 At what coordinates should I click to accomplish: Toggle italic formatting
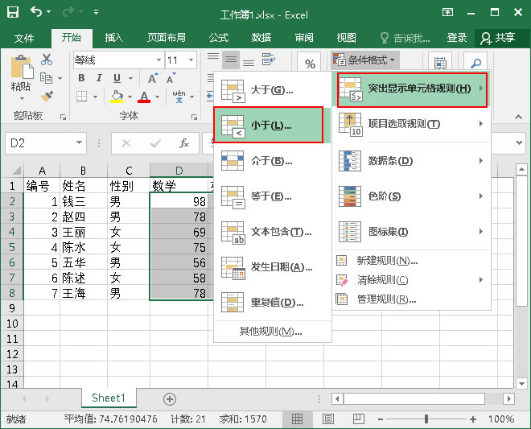pos(99,78)
